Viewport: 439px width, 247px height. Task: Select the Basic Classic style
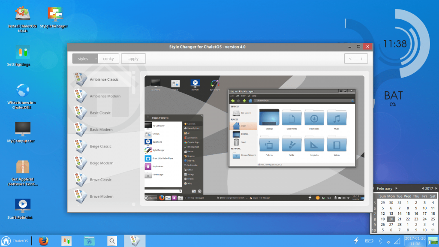point(102,113)
